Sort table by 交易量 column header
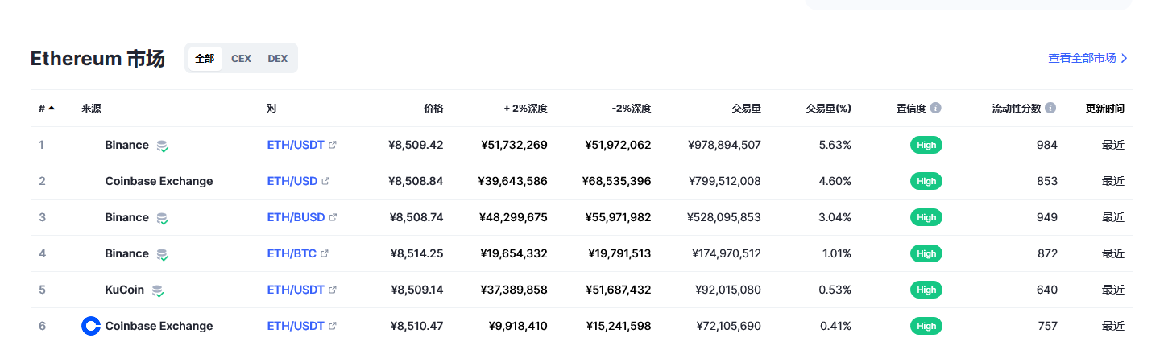The image size is (1168, 346). pyautogui.click(x=746, y=108)
